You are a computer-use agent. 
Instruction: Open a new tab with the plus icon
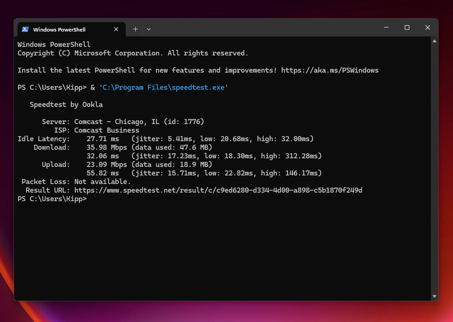(x=135, y=29)
